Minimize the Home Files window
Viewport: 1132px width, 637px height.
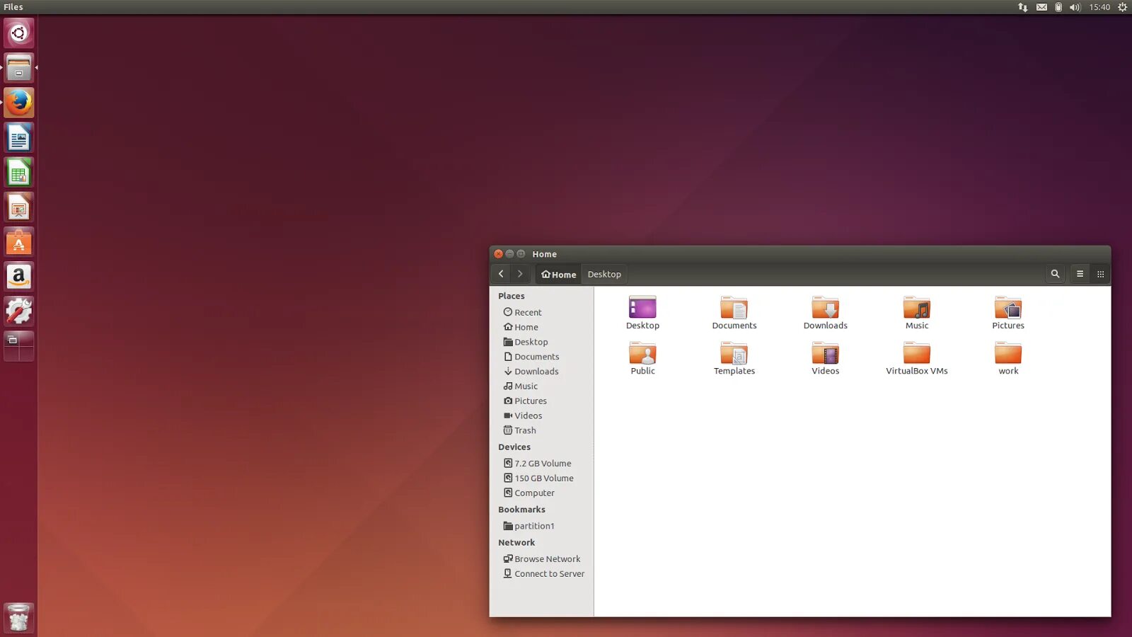tap(509, 254)
